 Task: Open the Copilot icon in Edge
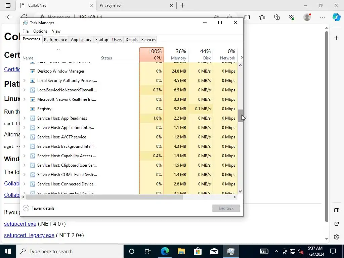click(x=336, y=17)
